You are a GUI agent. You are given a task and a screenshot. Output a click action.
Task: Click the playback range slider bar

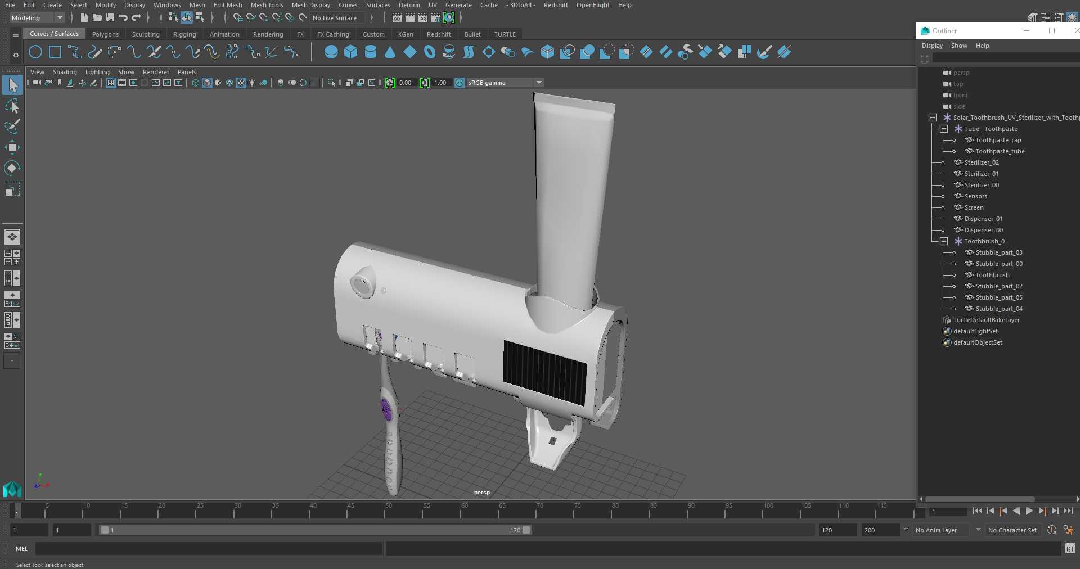pos(315,530)
